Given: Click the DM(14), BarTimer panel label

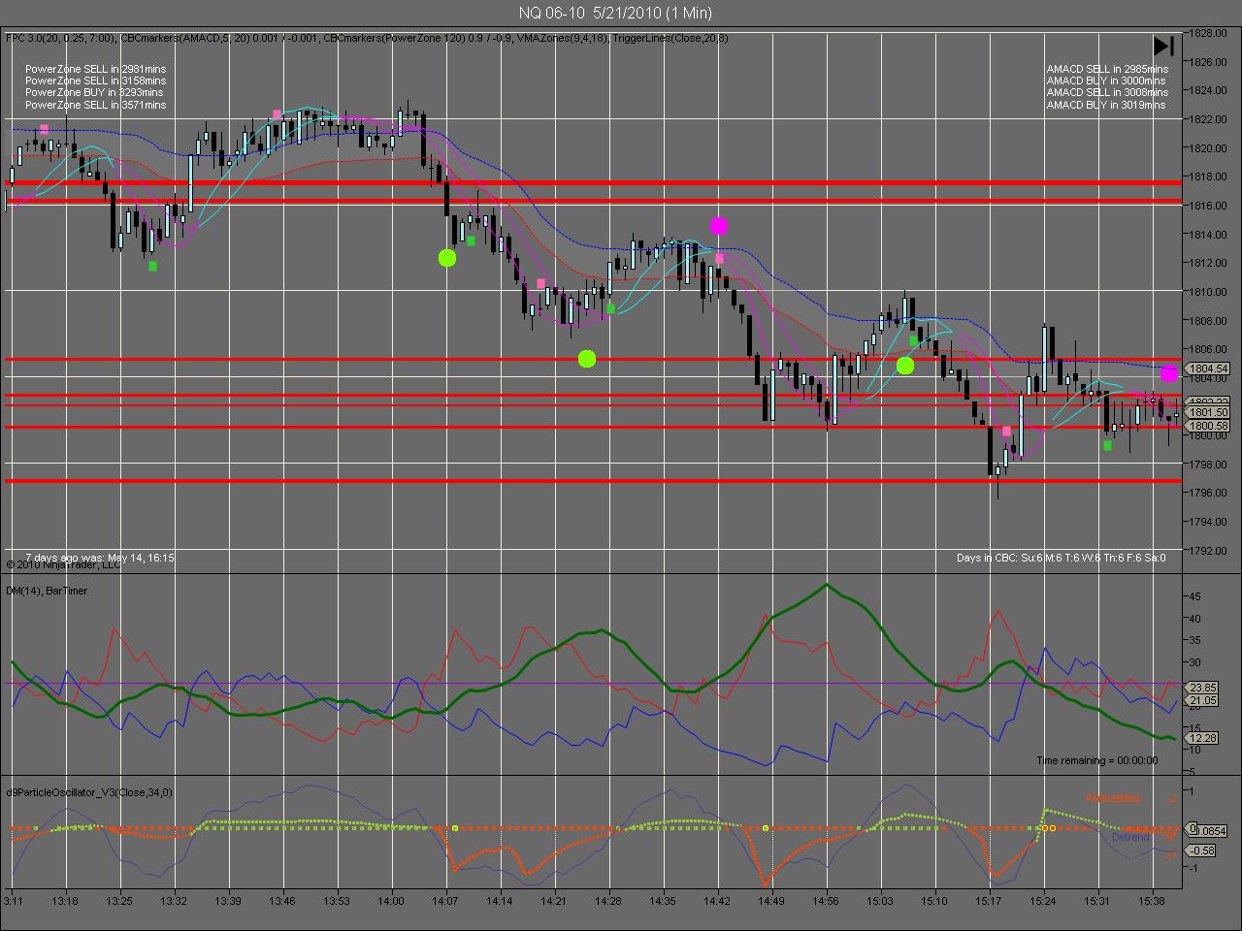Looking at the screenshot, I should pyautogui.click(x=47, y=590).
